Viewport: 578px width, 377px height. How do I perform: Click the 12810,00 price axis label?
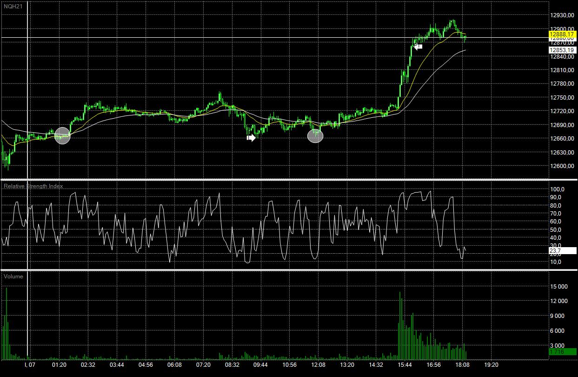(x=562, y=70)
